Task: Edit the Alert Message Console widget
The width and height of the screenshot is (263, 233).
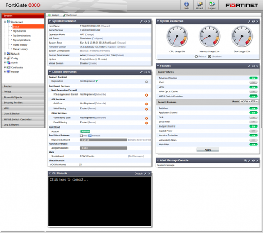Action: pyautogui.click(x=249, y=160)
